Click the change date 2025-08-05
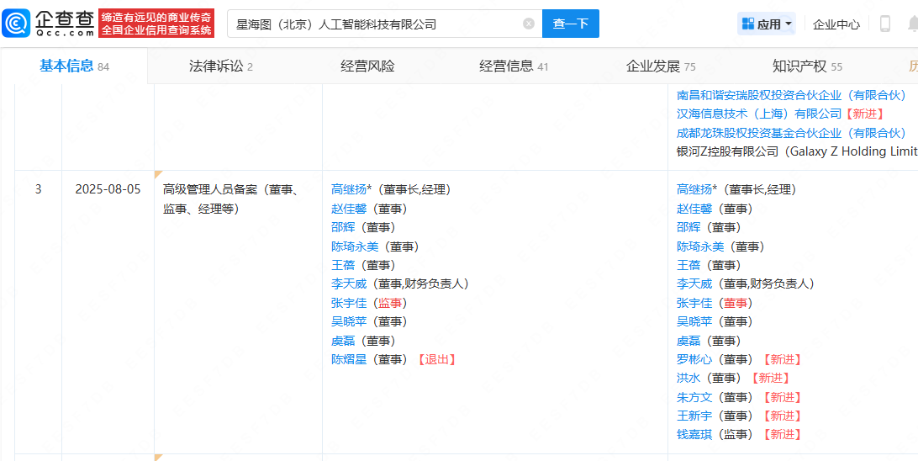The width and height of the screenshot is (918, 461). (x=108, y=190)
